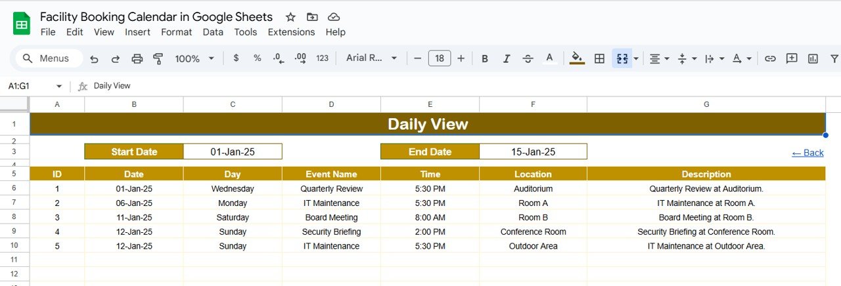Screen dimensions: 841x286
Task: Select the Paint format roller icon
Action: 158,58
